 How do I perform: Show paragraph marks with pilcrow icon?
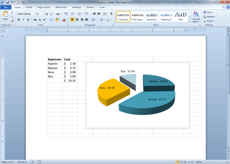coord(111,14)
